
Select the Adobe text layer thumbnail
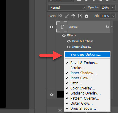(x=62, y=27)
